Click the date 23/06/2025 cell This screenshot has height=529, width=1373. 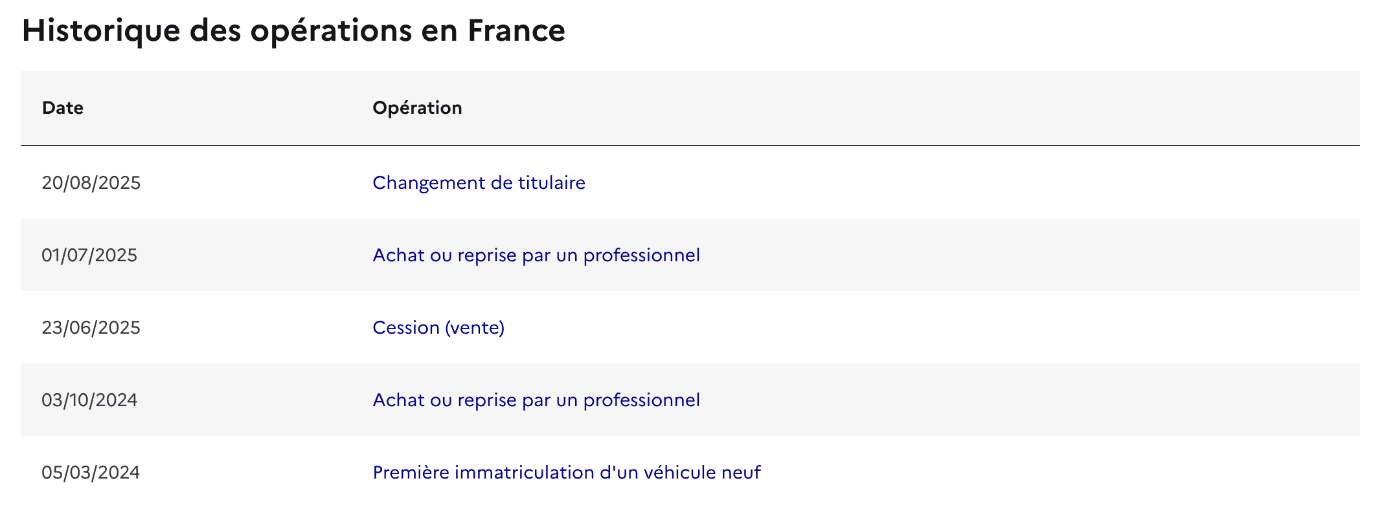(91, 328)
